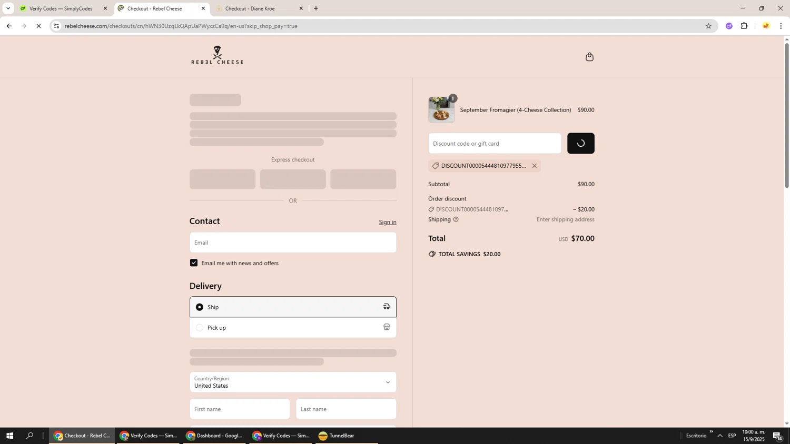Close the Checkout Diane Kroe tab
The height and width of the screenshot is (444, 790).
pyautogui.click(x=301, y=8)
